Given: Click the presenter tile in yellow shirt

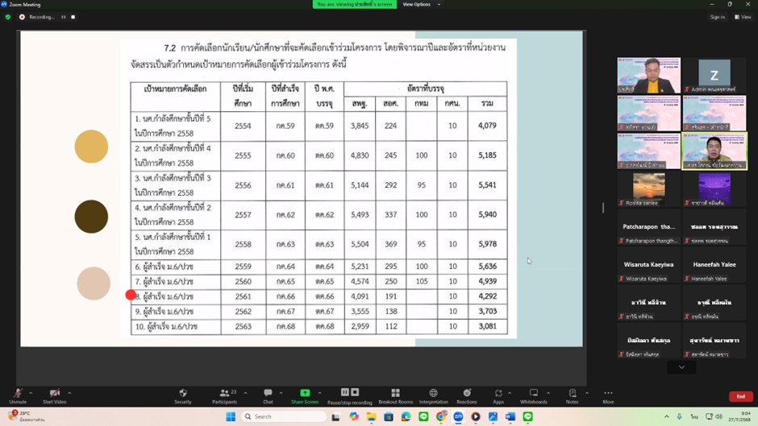Looking at the screenshot, I should click(649, 76).
